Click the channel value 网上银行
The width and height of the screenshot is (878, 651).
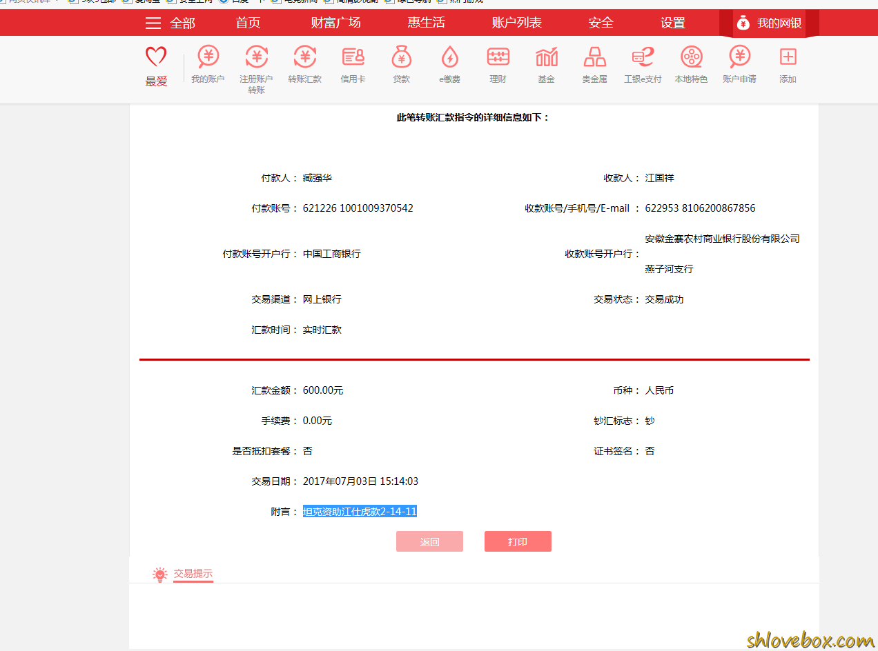(322, 299)
